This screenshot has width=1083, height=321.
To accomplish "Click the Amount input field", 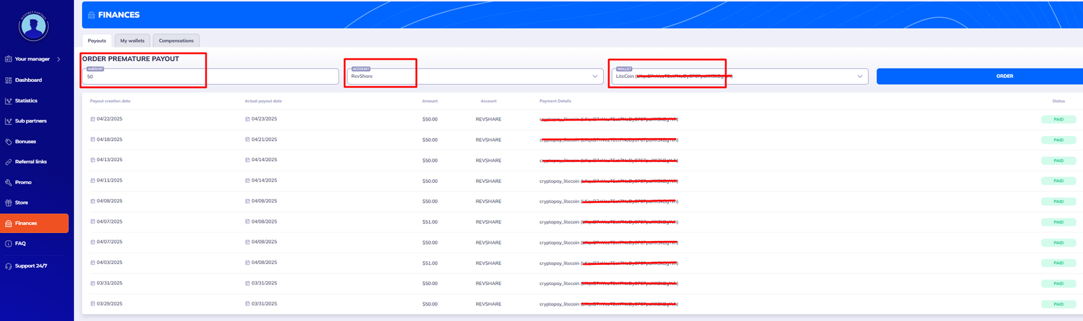I will coord(210,77).
